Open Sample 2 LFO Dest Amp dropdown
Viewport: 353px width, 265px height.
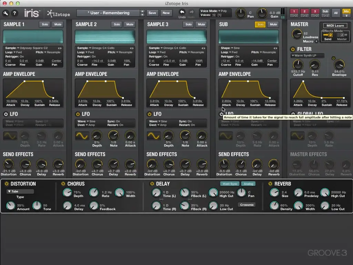pos(90,125)
